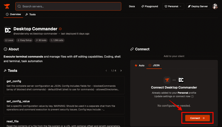The image size is (222, 127).
Task: Select the Auto connection tab
Action: [x=140, y=65]
